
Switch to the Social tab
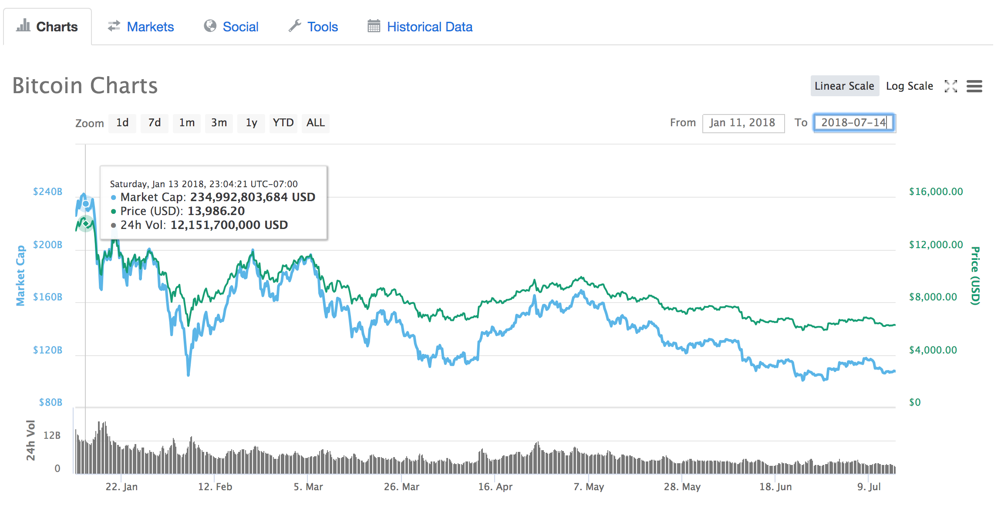pos(231,27)
